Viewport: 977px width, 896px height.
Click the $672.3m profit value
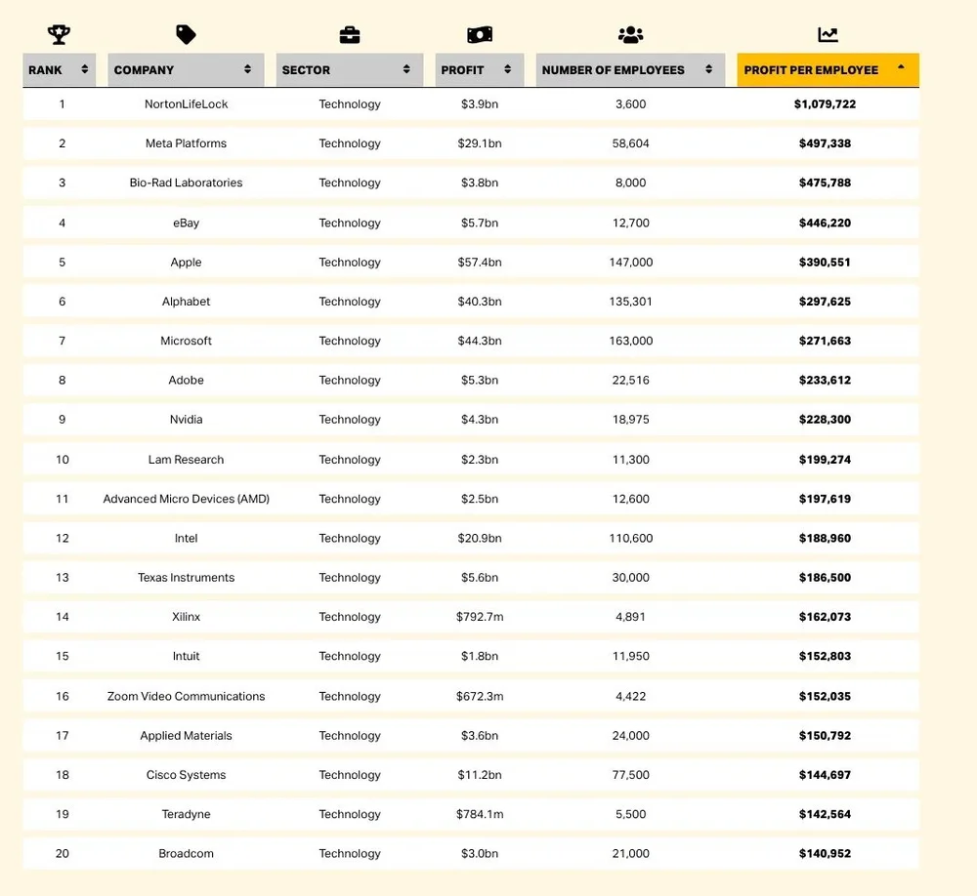click(479, 696)
